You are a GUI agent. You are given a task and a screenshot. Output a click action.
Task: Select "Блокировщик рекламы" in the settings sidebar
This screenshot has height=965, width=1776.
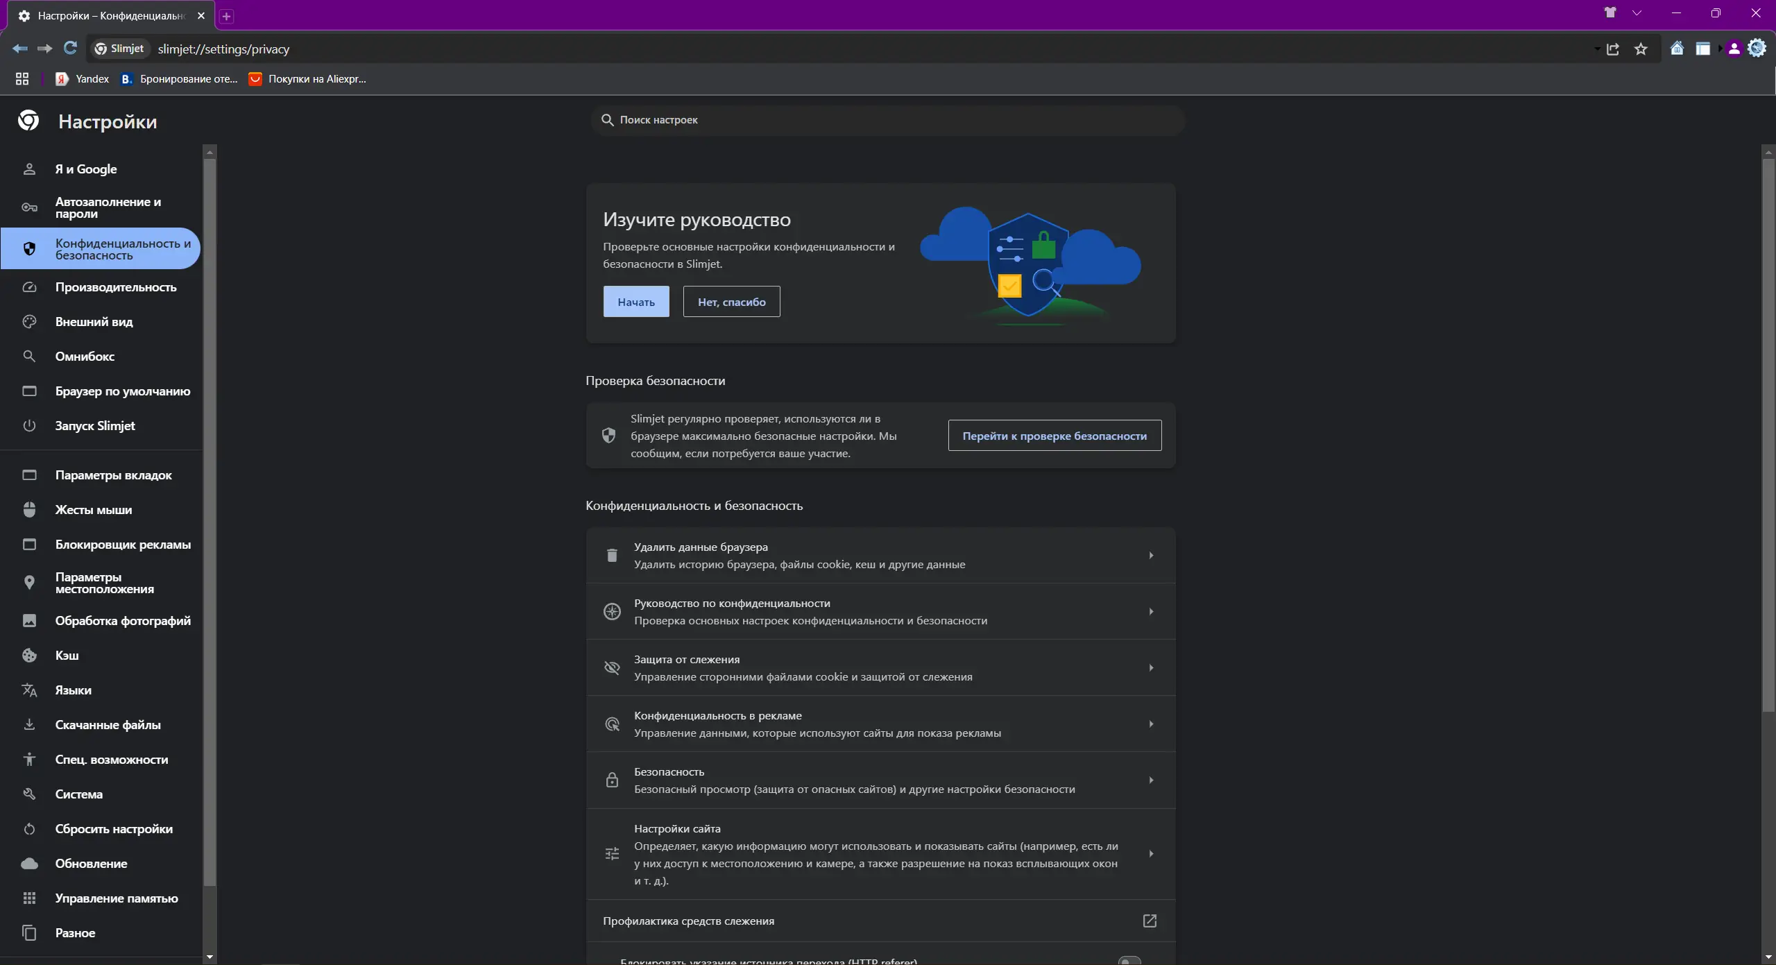point(123,545)
